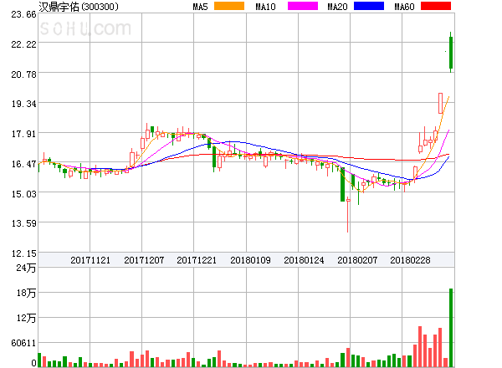Click the MA60 legend label
The image size is (502, 368).
click(x=404, y=7)
